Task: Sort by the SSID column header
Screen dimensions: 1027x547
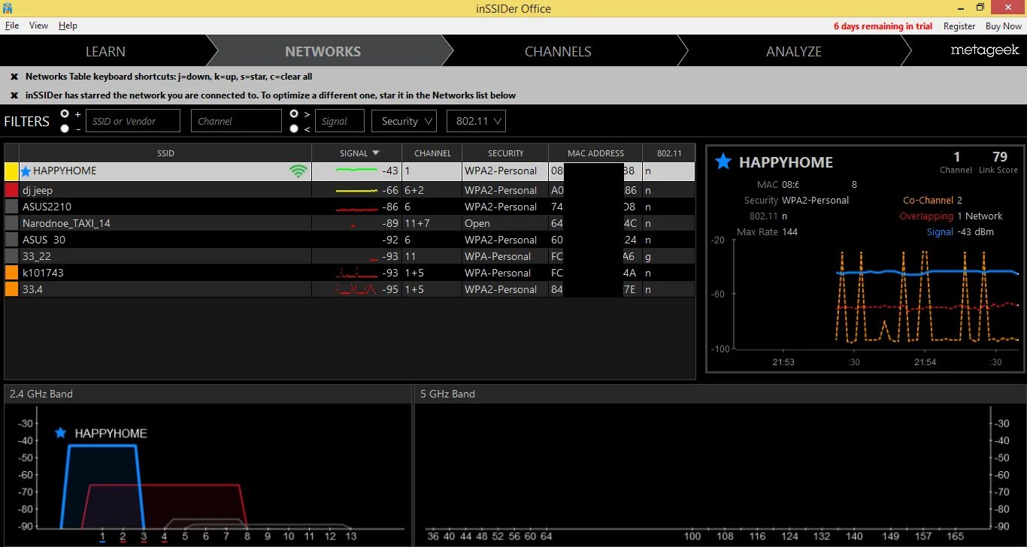Action: click(165, 153)
